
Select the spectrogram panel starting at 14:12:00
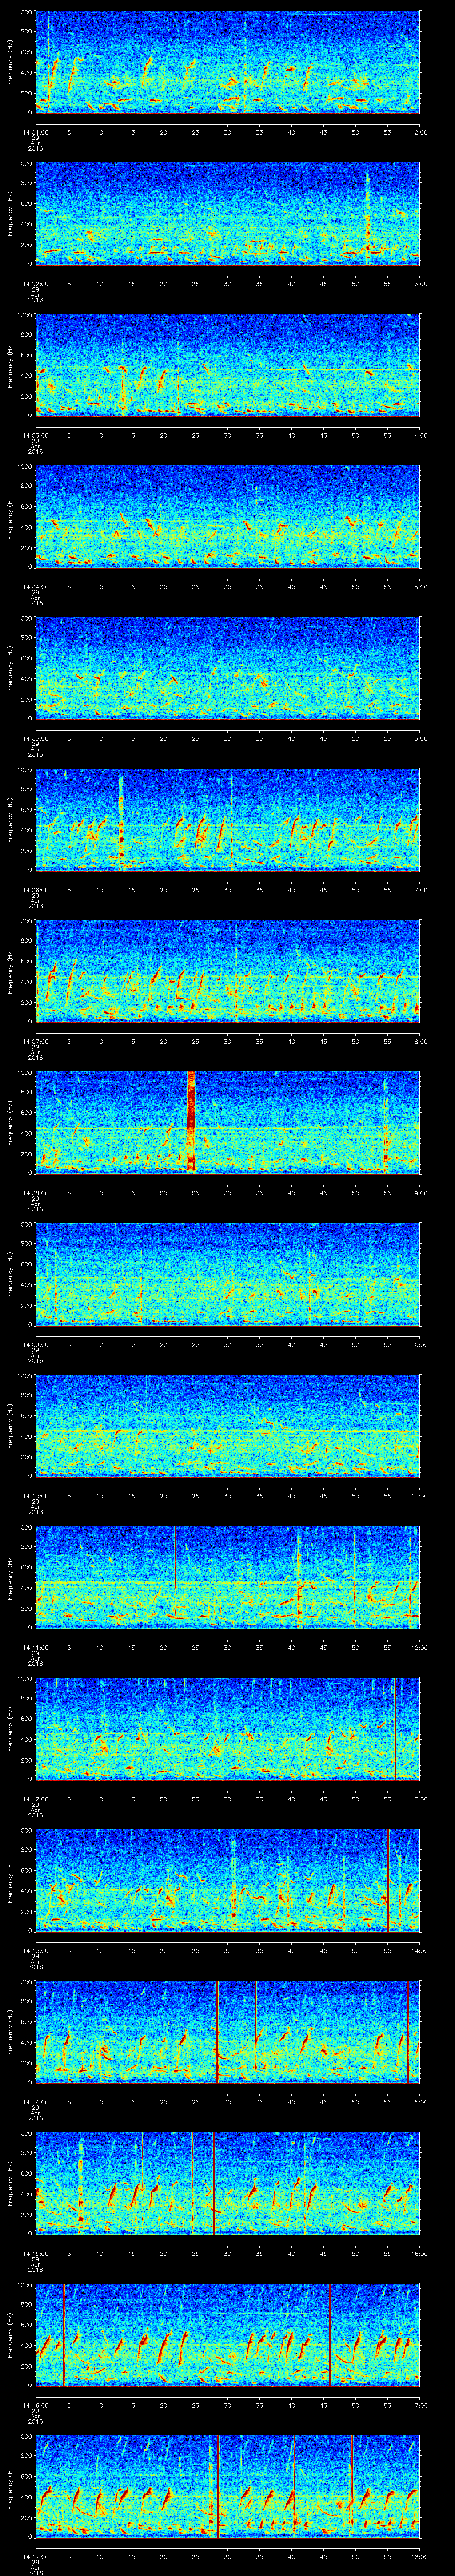pos(227,1728)
